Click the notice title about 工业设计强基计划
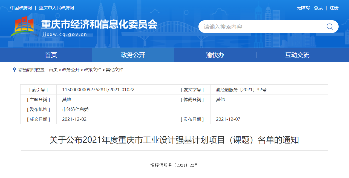 pyautogui.click(x=174, y=140)
